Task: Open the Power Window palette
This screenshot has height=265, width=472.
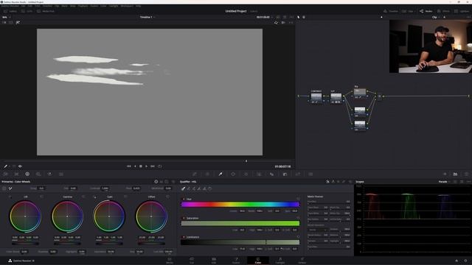Action: (x=233, y=174)
